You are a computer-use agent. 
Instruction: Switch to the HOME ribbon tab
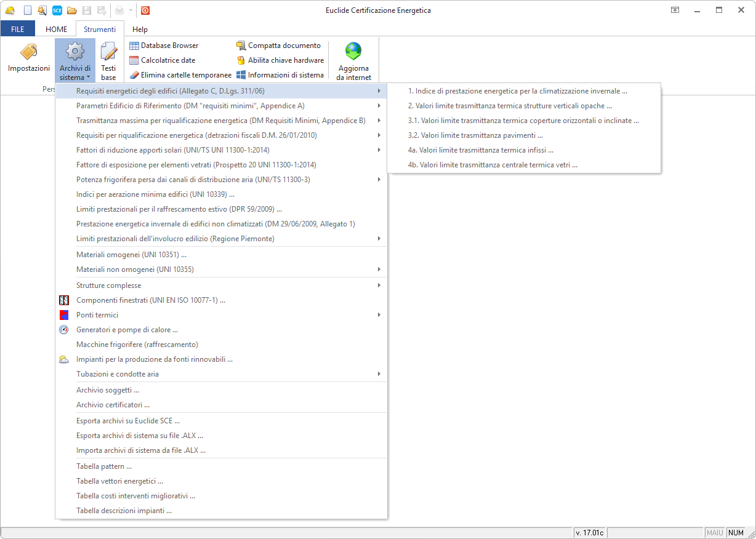point(57,29)
